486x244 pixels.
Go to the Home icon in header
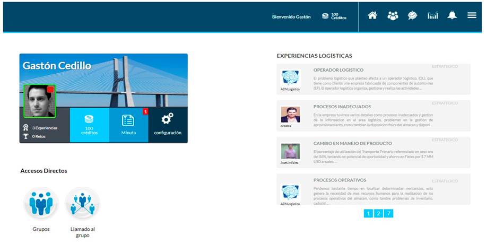click(x=372, y=15)
